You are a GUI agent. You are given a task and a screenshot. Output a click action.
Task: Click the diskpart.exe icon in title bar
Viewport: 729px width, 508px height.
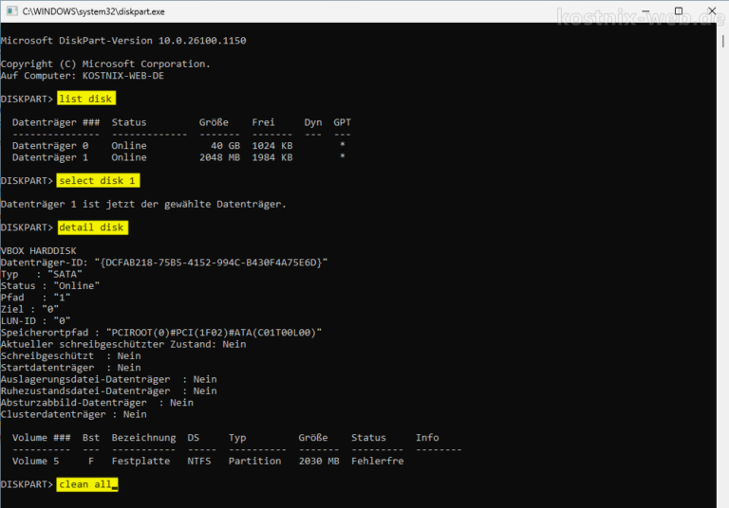11,11
